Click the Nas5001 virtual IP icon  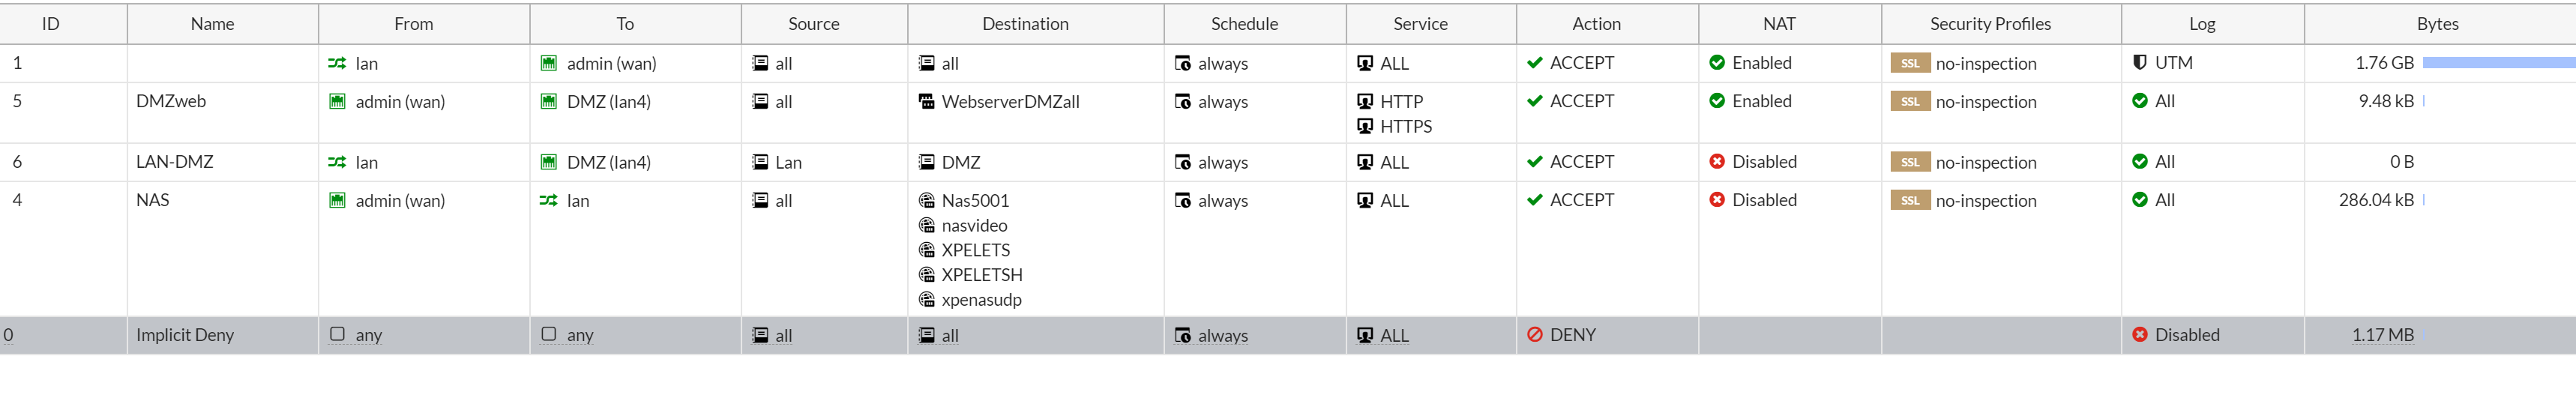tap(926, 201)
